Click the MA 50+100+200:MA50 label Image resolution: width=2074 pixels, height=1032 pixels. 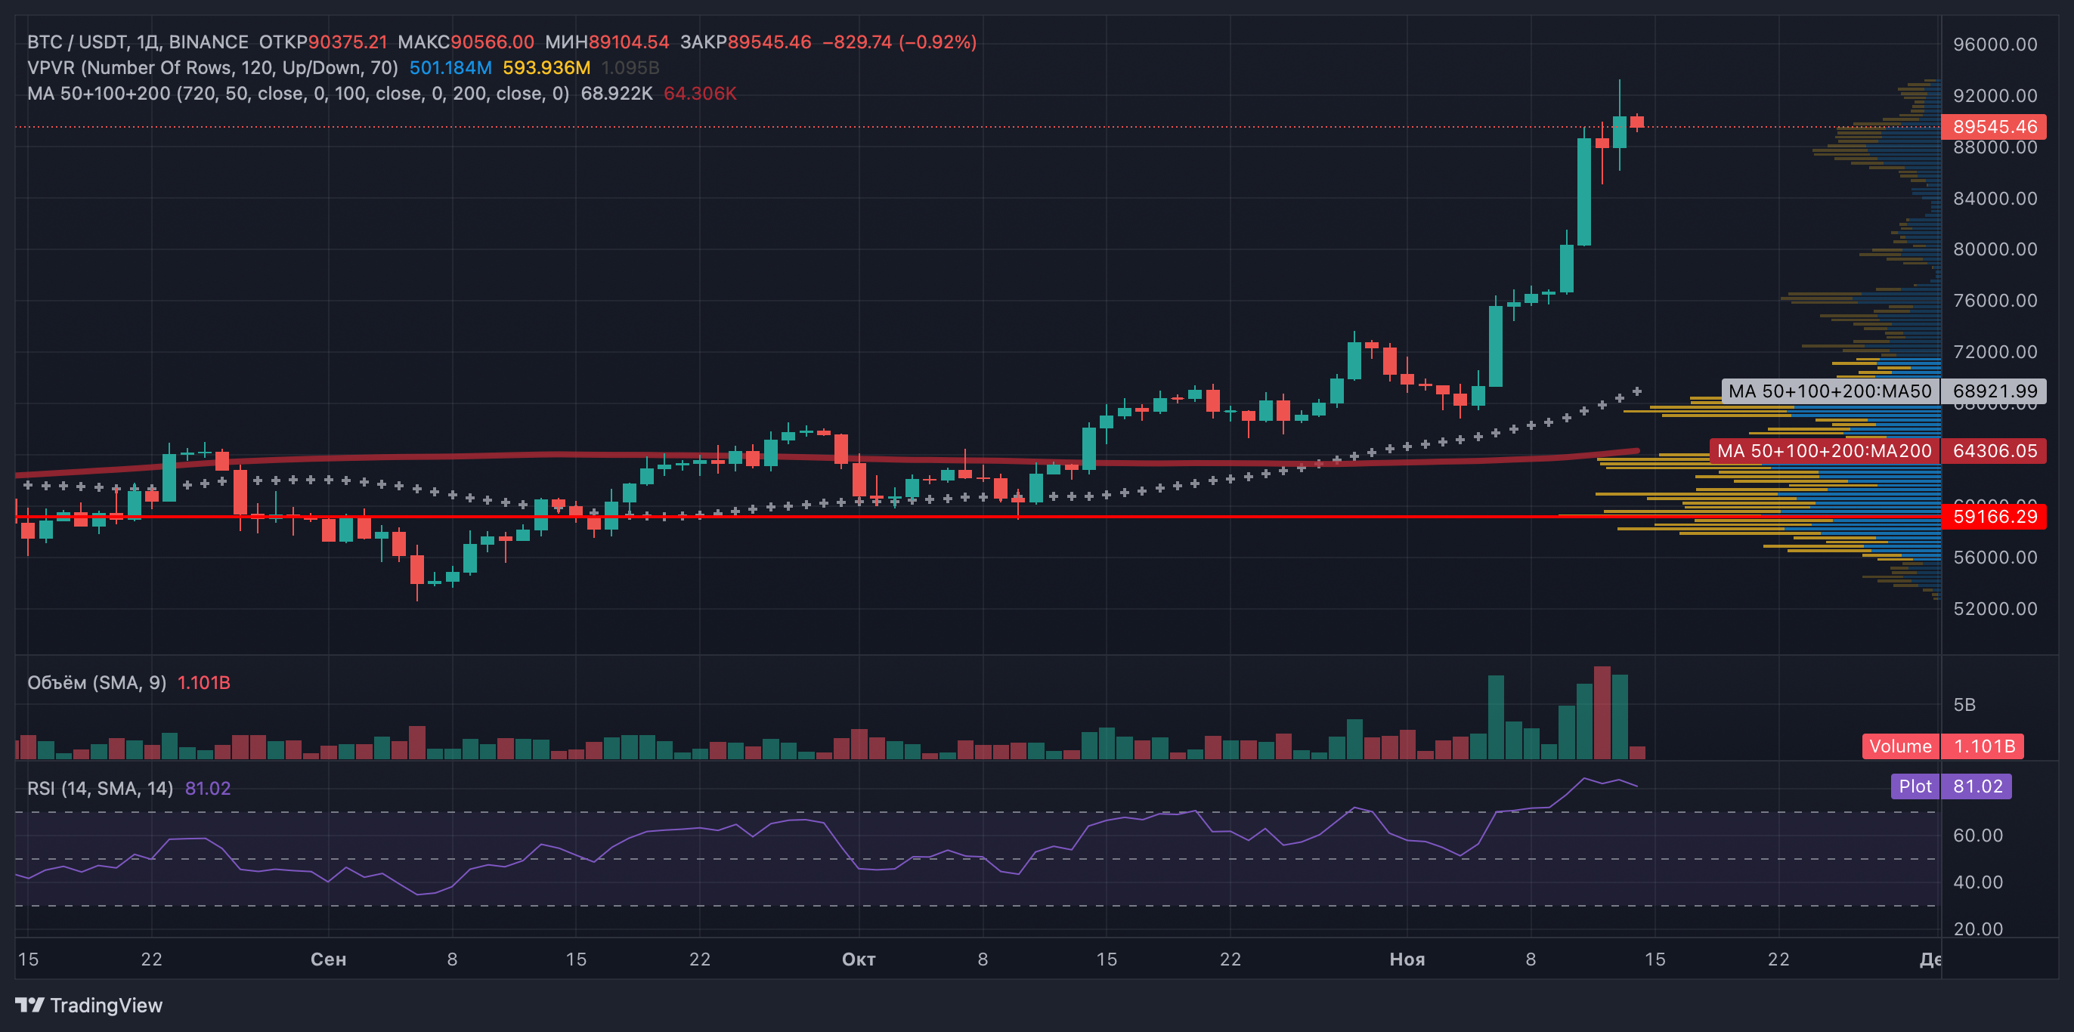click(1829, 391)
